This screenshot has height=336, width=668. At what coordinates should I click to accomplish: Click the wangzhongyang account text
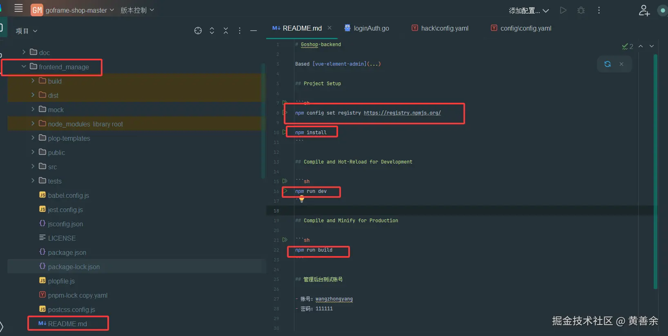[334, 299]
